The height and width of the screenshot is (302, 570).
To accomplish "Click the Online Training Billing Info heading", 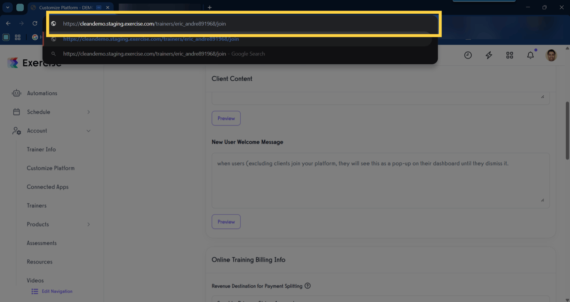I will point(248,260).
